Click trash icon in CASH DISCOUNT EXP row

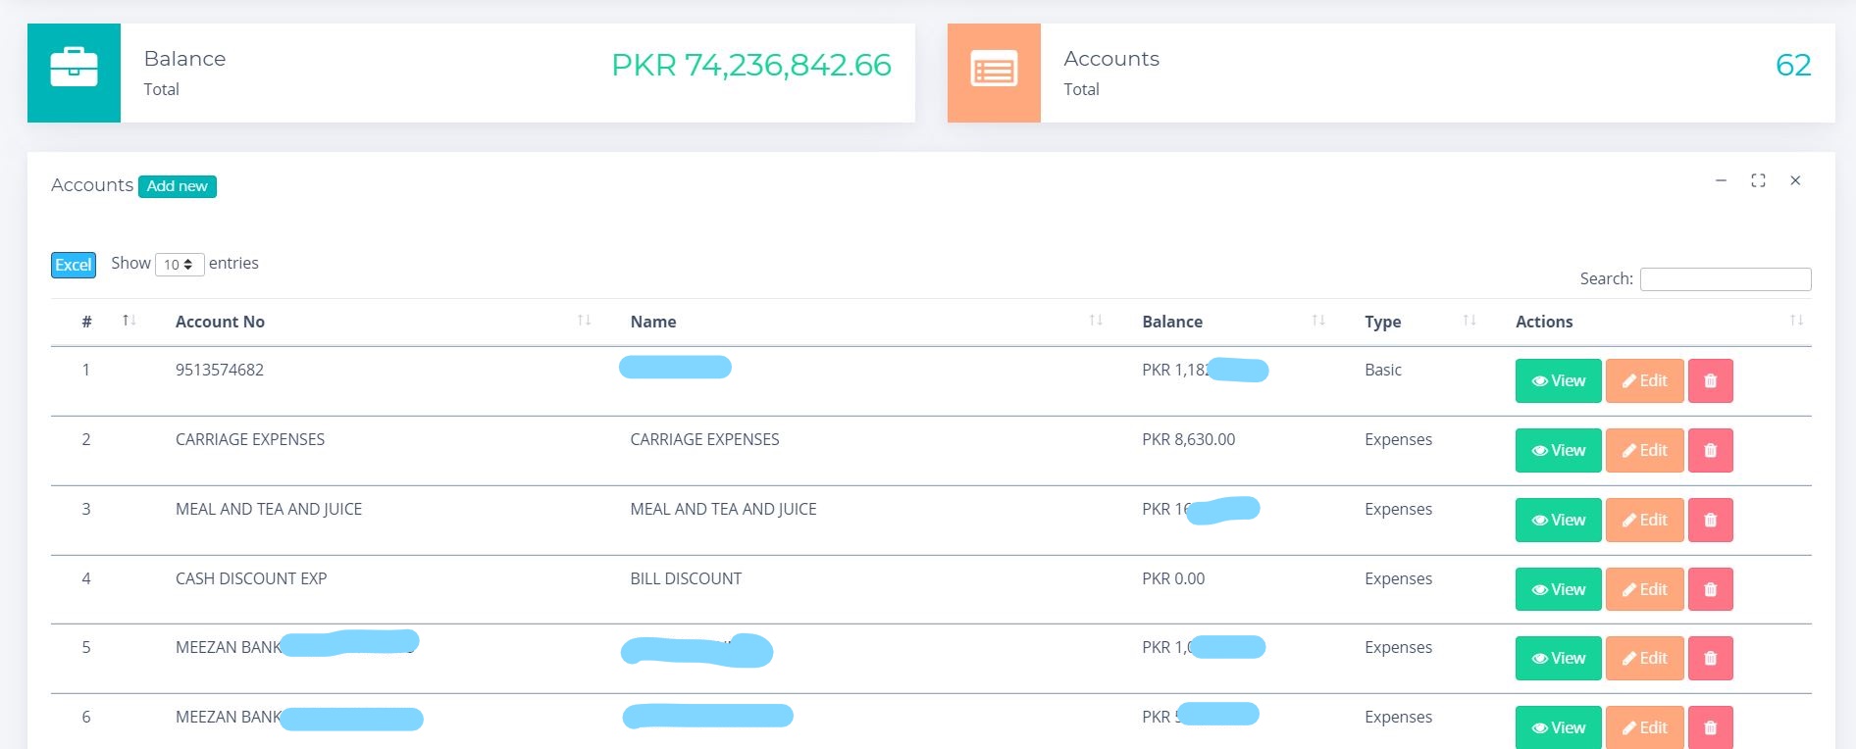tap(1710, 590)
